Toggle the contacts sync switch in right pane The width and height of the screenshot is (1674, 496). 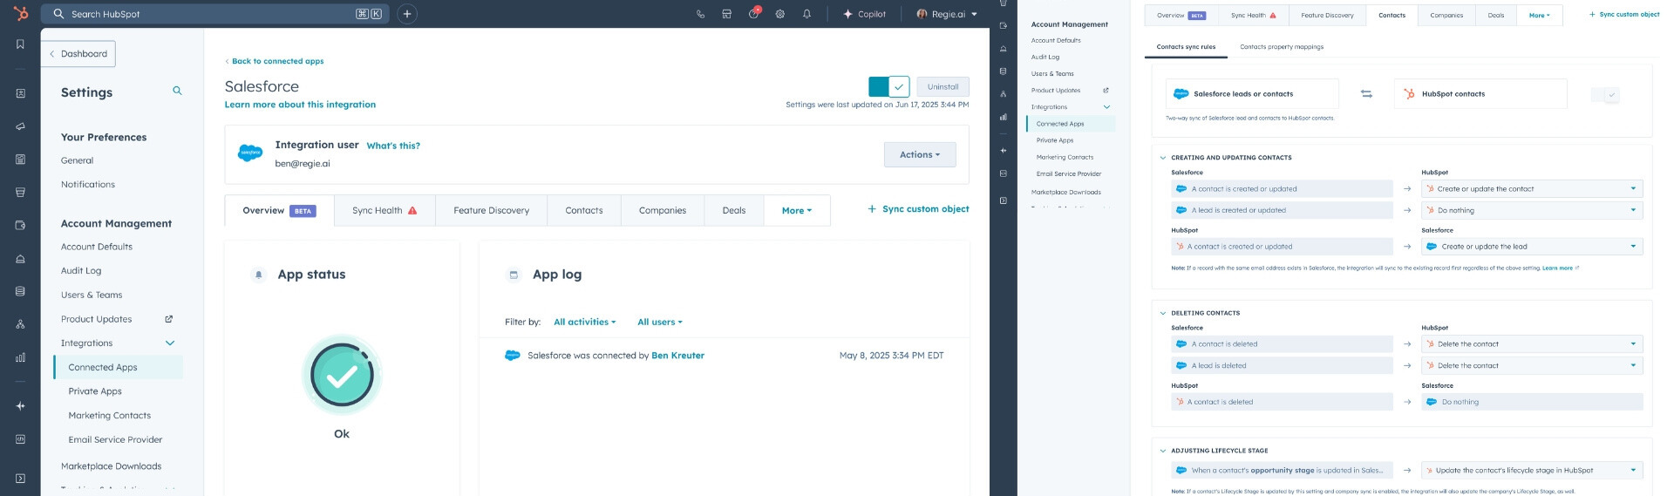click(x=1605, y=94)
